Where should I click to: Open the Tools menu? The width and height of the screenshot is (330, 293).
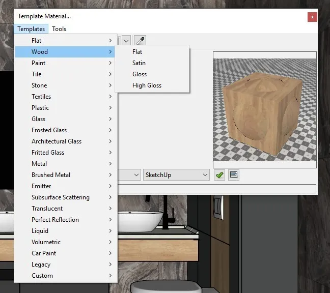coord(59,29)
